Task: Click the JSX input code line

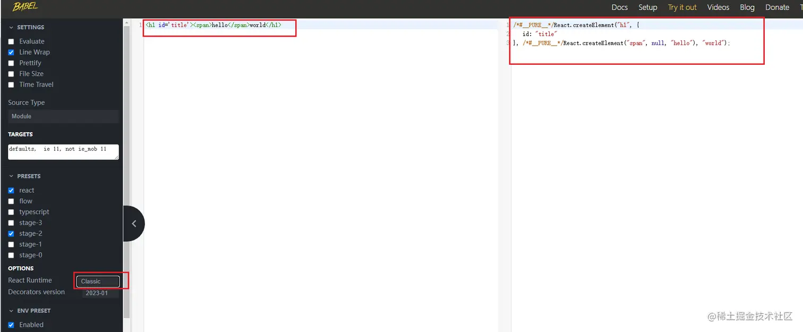Action: [x=213, y=25]
